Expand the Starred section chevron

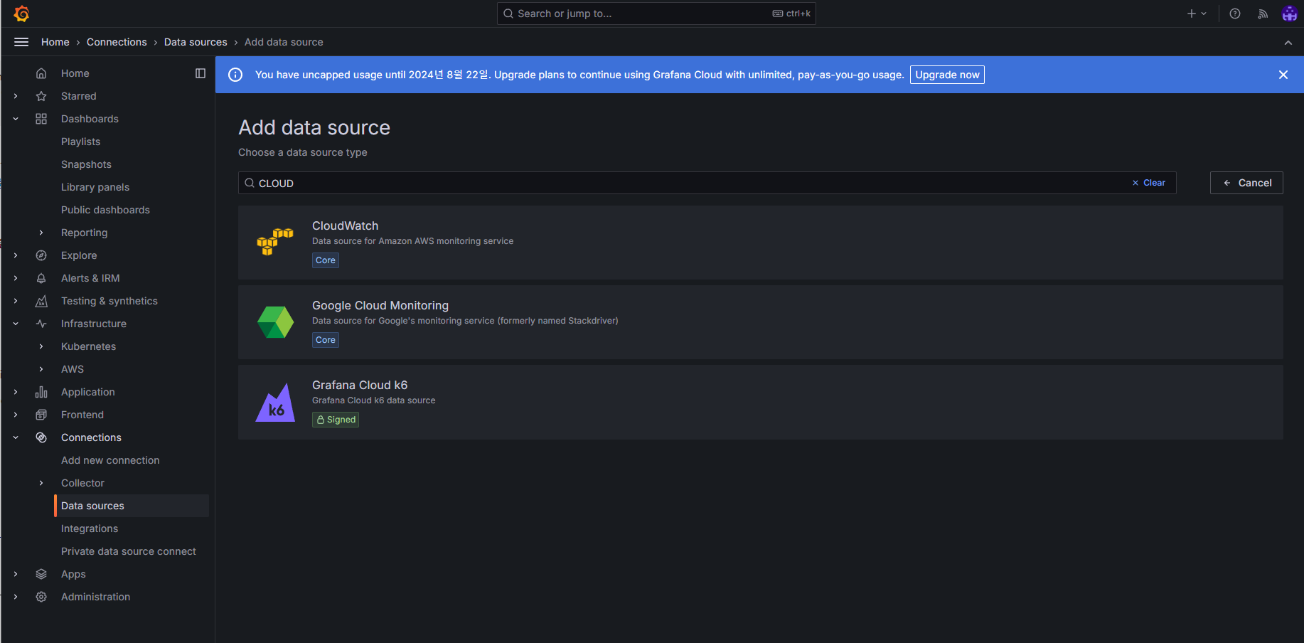(x=16, y=96)
